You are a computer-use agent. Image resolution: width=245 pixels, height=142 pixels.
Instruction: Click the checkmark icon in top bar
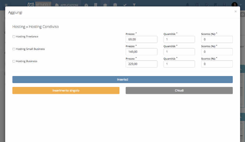[125, 5]
